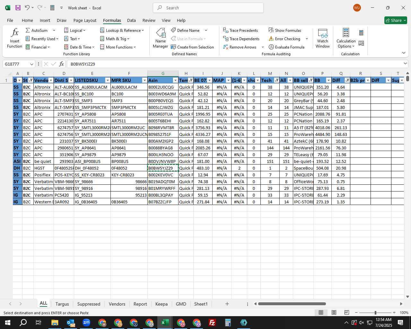Open the Review tab
This screenshot has width=411, height=329.
coord(149,20)
